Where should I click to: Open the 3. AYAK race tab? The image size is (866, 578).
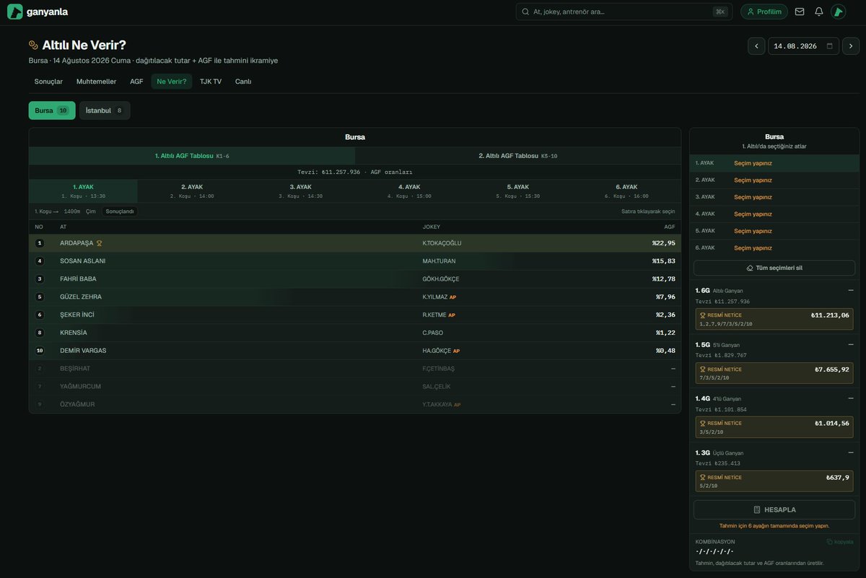(300, 191)
